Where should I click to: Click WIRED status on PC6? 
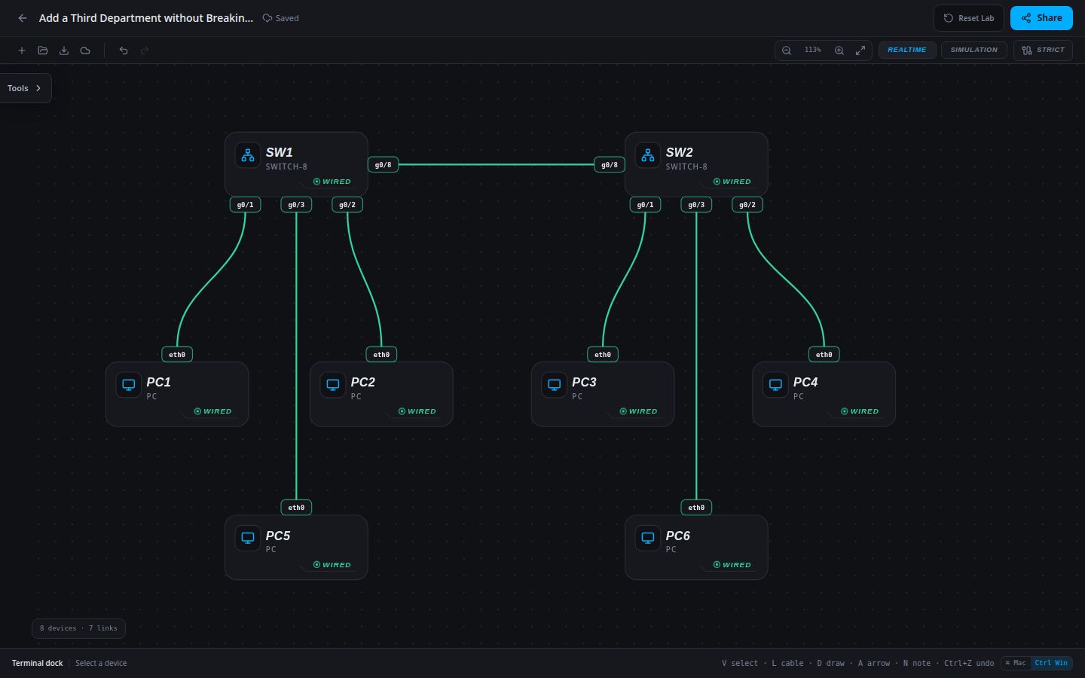pos(732,565)
